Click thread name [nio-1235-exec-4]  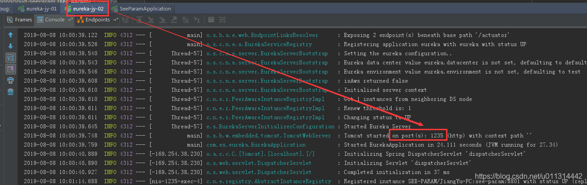(176, 181)
